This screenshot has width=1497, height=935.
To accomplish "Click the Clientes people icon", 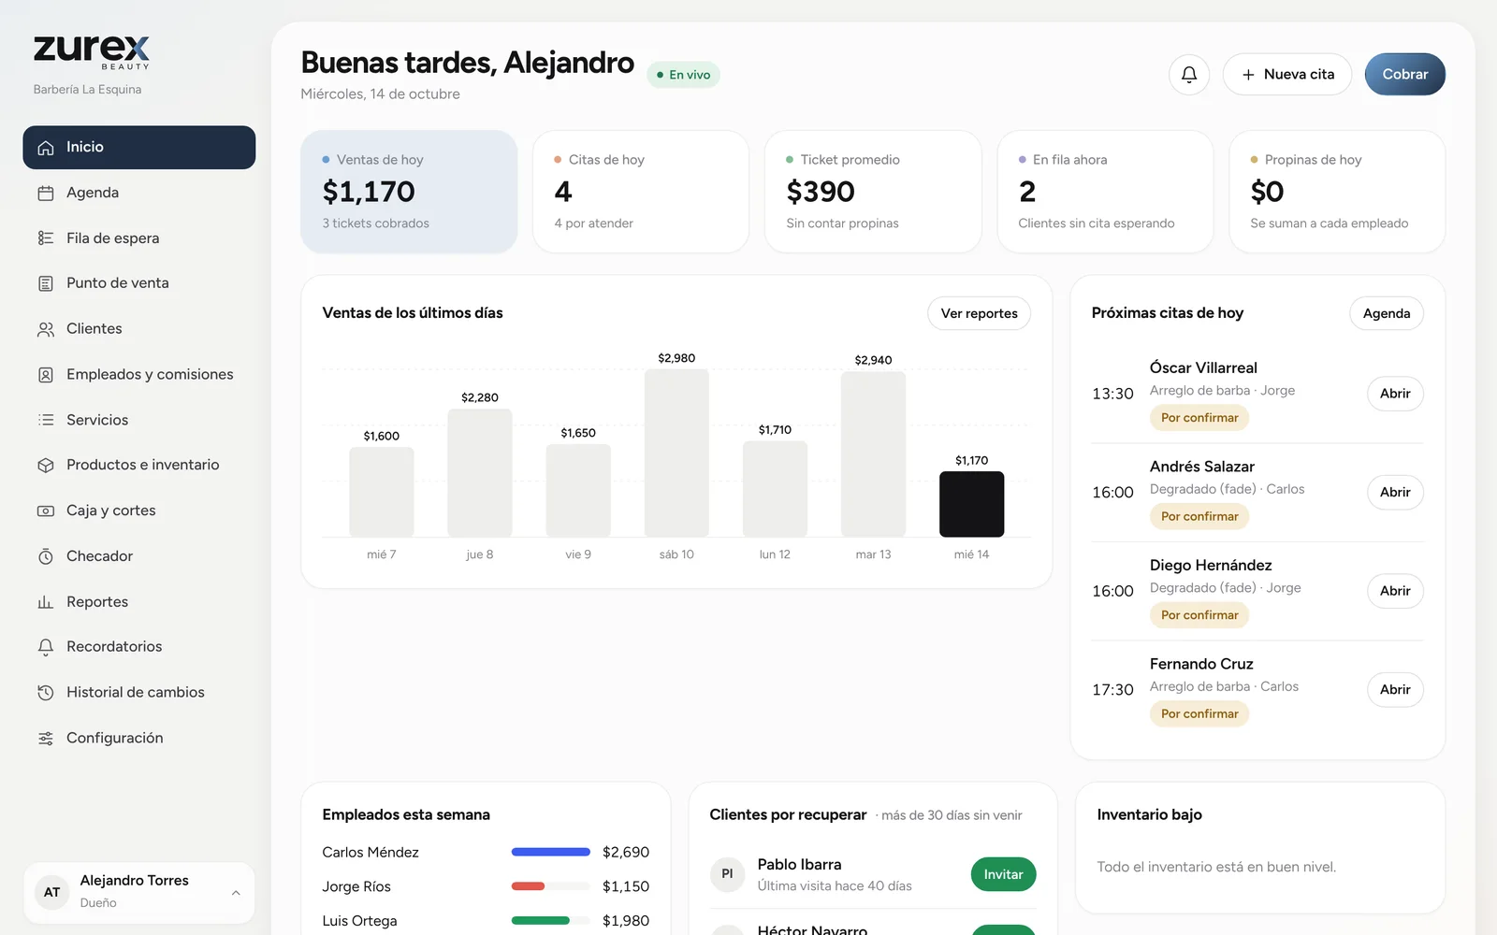I will [x=46, y=329].
